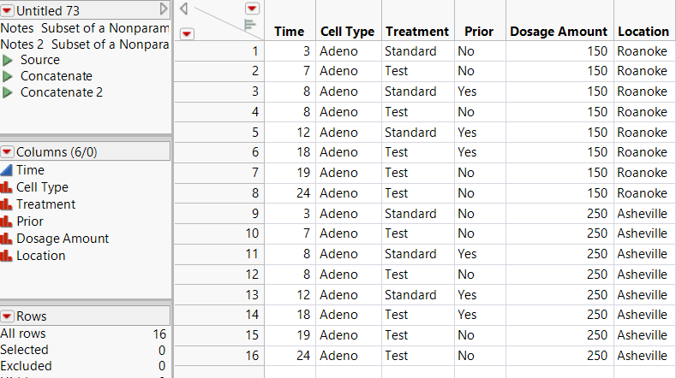The height and width of the screenshot is (378, 676).
Task: Click the Location modeling type icon
Action: click(x=8, y=256)
